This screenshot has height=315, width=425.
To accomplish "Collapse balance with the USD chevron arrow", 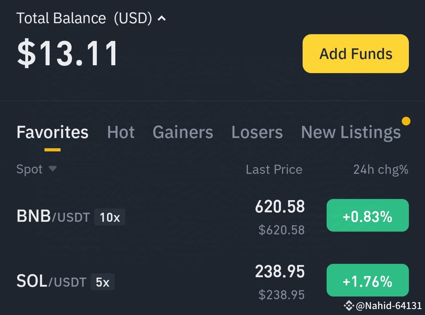I will click(162, 18).
